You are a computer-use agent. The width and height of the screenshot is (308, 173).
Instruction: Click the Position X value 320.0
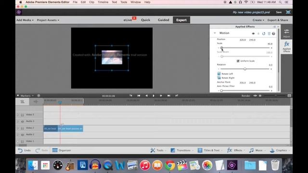click(x=243, y=40)
